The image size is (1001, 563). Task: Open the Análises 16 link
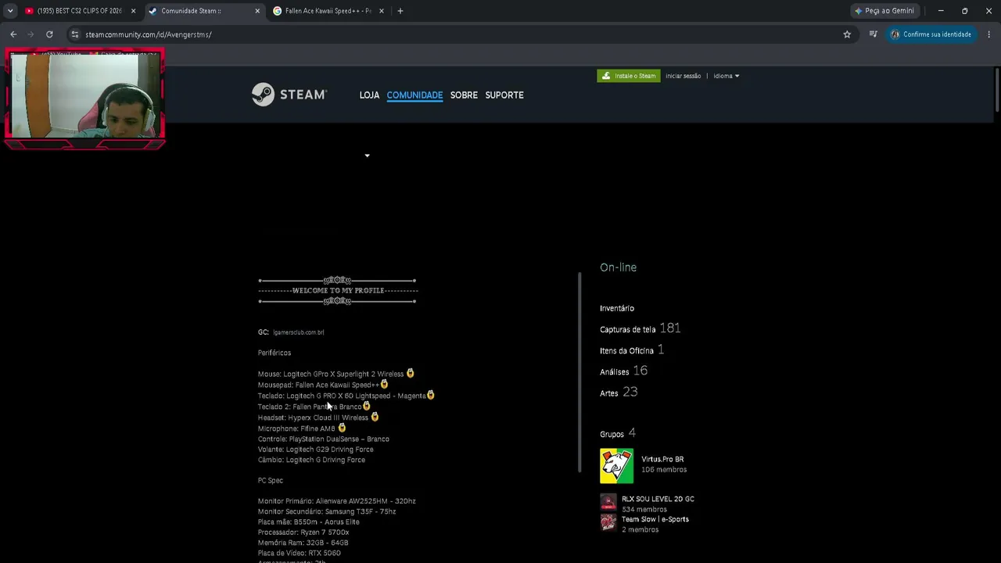coord(623,371)
